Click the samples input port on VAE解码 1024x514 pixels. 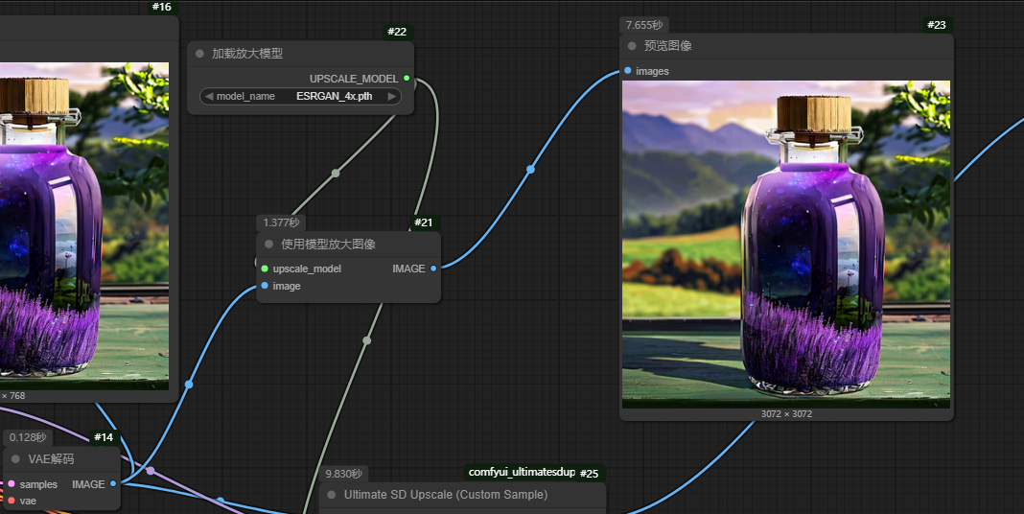12,484
